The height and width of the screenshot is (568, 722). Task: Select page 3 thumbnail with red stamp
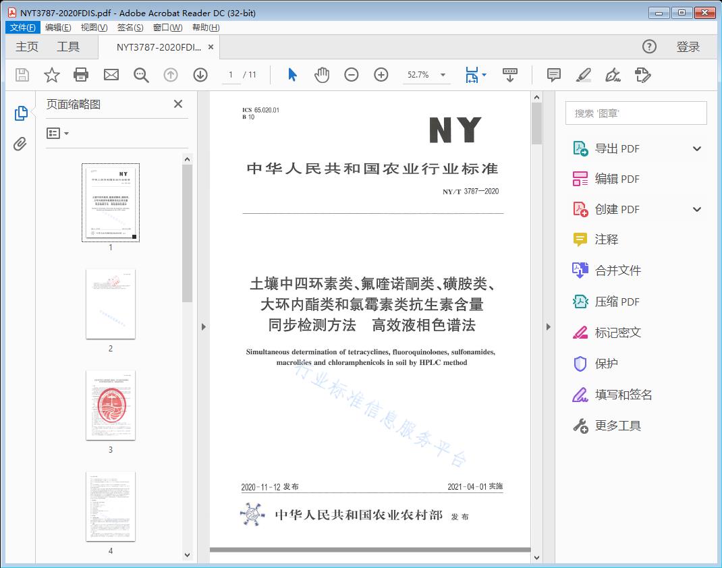111,405
